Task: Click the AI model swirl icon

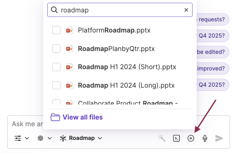Action: click(x=41, y=138)
